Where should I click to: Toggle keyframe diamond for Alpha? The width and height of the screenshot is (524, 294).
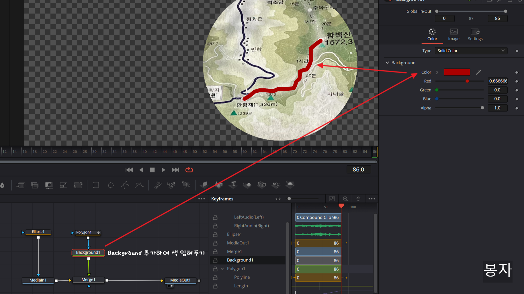[x=517, y=108]
